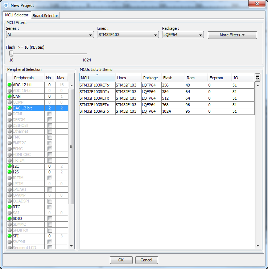Toggle the SDIO peripheral checkbox
The height and width of the screenshot is (269, 268).
(x=50, y=218)
